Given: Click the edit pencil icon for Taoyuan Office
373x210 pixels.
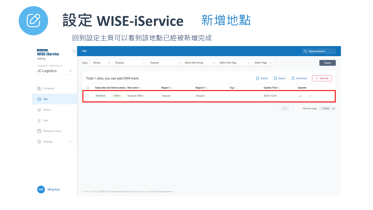Looking at the screenshot, I should [309, 96].
